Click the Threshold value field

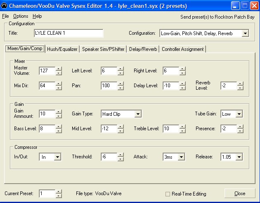(x=109, y=157)
